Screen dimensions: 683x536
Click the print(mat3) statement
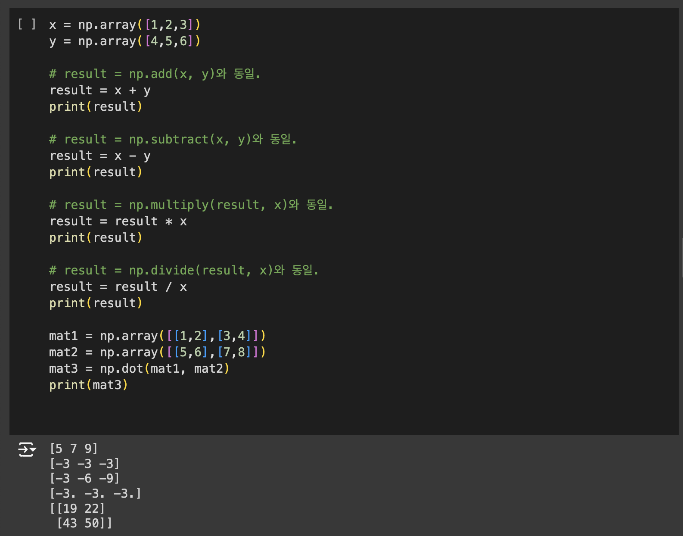[88, 385]
